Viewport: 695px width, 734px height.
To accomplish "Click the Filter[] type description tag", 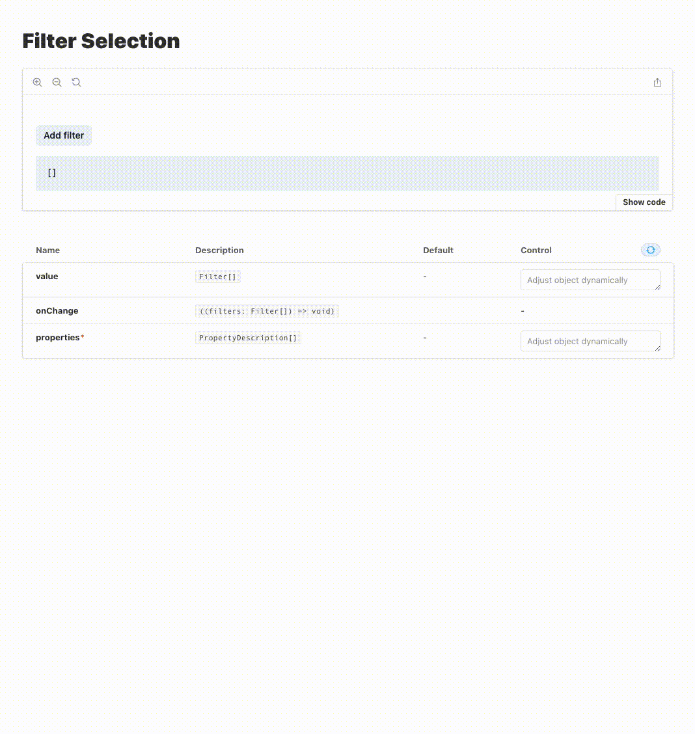I will (x=217, y=277).
